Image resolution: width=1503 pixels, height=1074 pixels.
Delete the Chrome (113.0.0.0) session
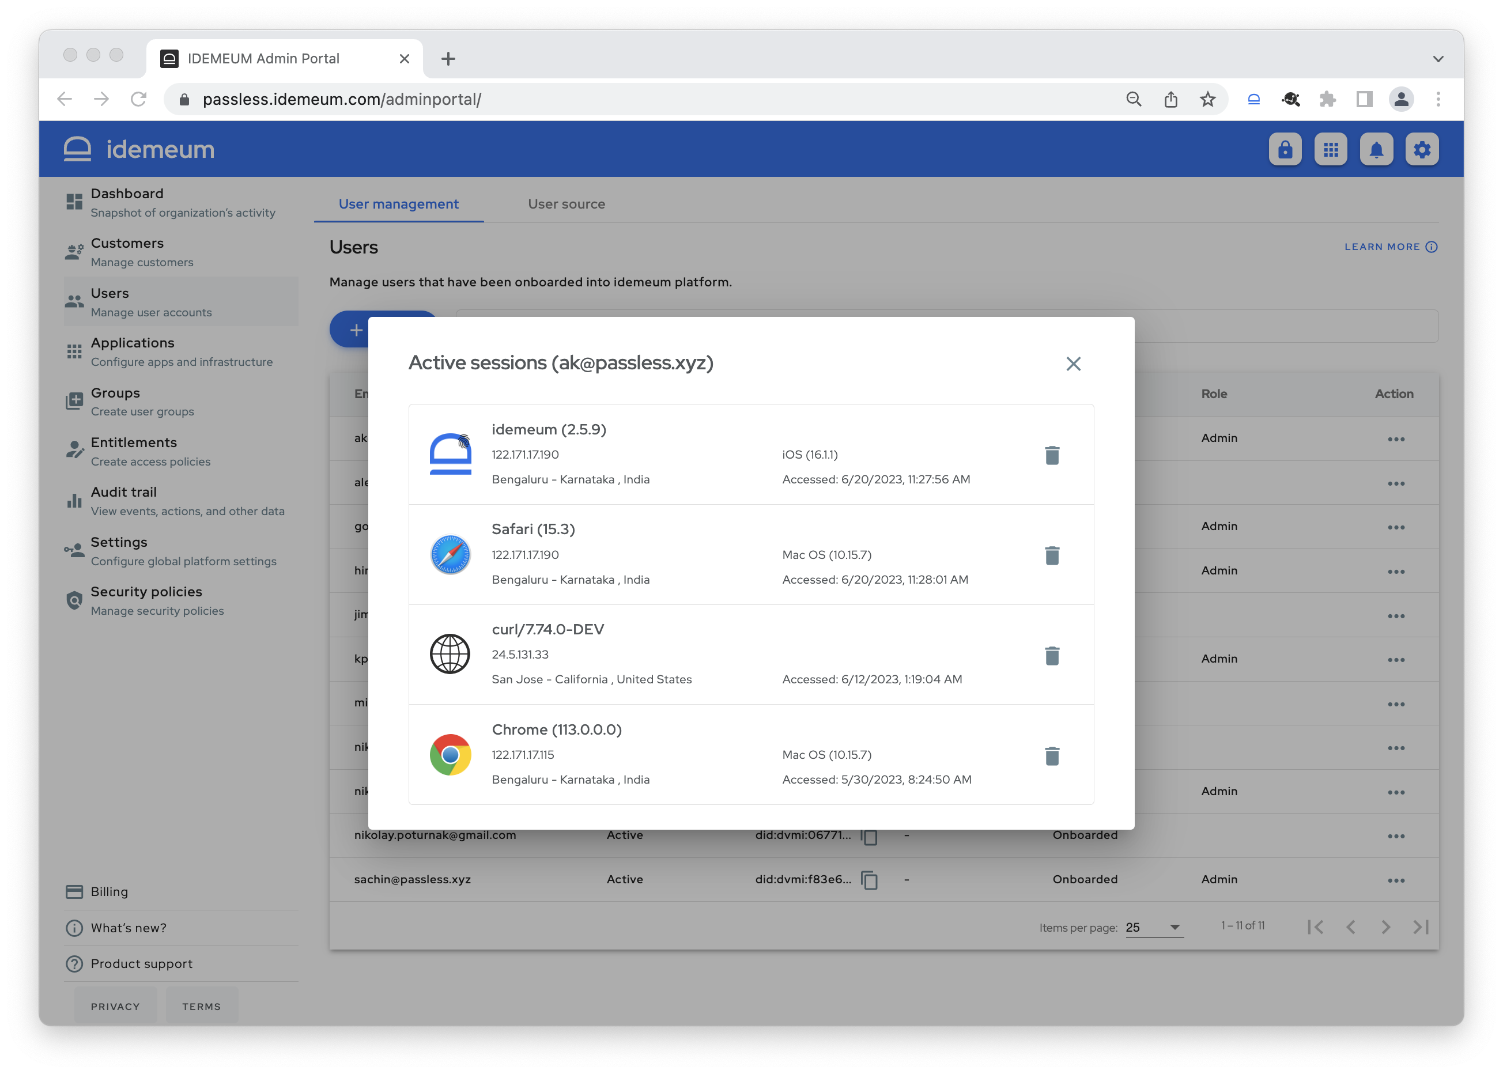pos(1052,755)
